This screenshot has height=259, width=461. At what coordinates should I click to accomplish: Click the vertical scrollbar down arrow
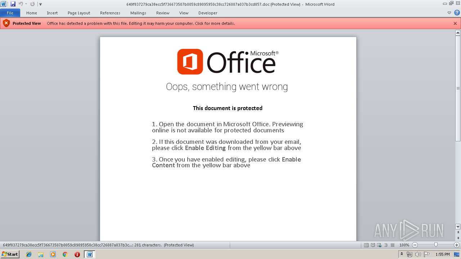[458, 227]
